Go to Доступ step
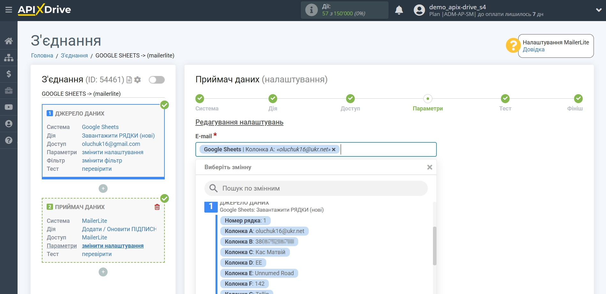 [x=350, y=99]
